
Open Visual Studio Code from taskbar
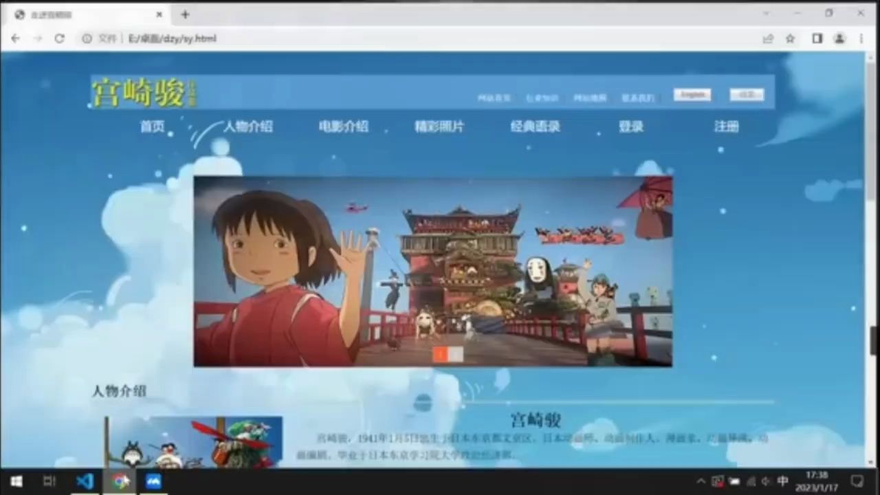(85, 481)
